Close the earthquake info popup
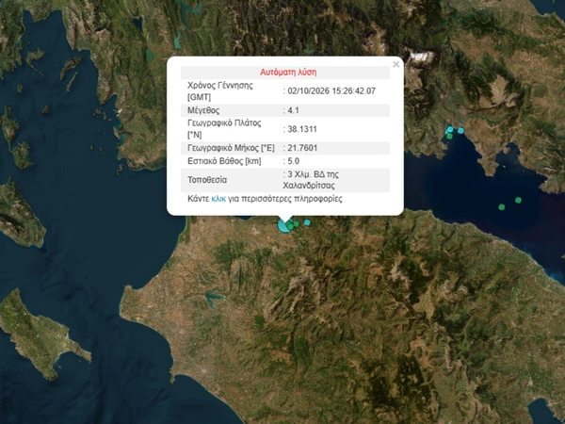565x424 pixels. pyautogui.click(x=396, y=64)
